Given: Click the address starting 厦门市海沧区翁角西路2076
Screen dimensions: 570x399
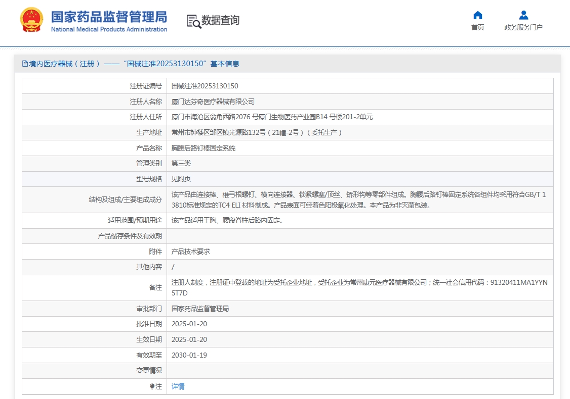Looking at the screenshot, I should click(272, 117).
